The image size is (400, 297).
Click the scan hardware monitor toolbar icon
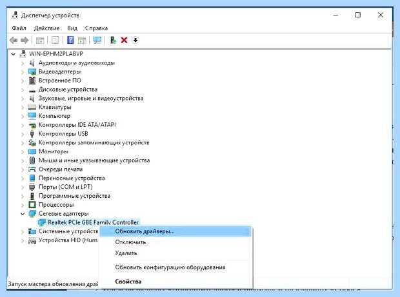pos(97,40)
